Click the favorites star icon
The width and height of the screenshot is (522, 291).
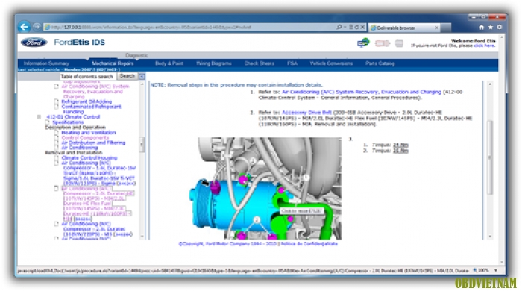tap(491, 27)
